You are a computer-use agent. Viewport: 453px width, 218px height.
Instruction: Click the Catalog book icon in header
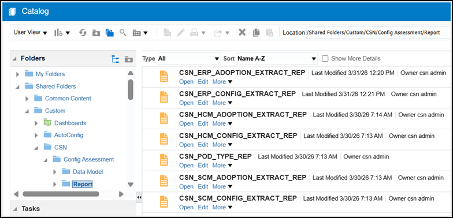tap(12, 12)
